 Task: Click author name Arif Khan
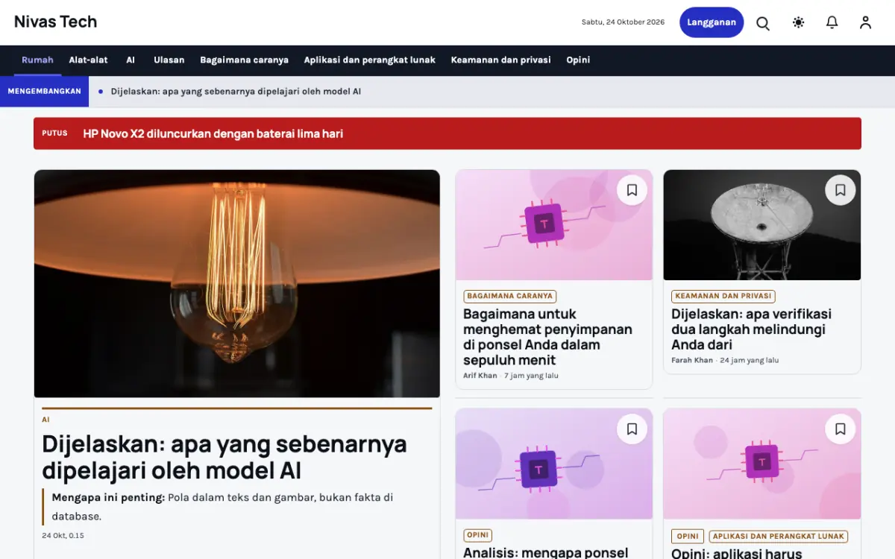coord(480,376)
